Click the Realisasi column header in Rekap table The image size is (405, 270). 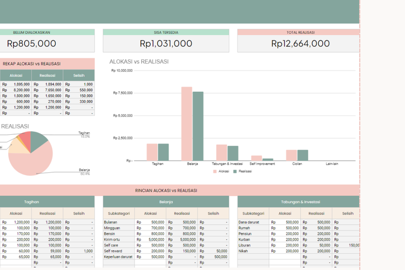click(x=47, y=75)
